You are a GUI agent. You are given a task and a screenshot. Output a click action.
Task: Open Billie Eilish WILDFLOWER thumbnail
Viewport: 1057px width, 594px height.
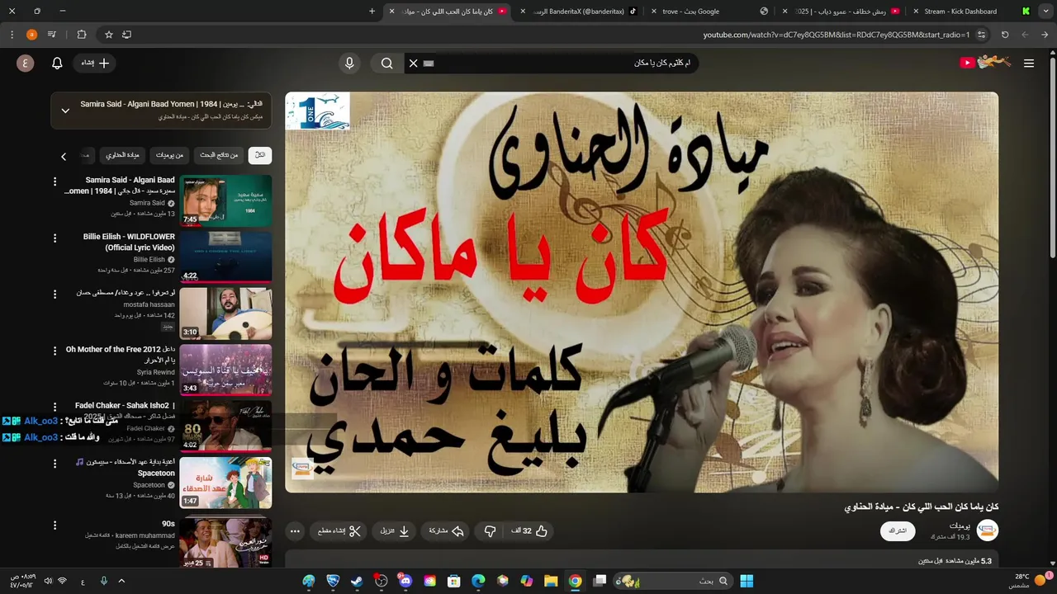click(x=225, y=257)
